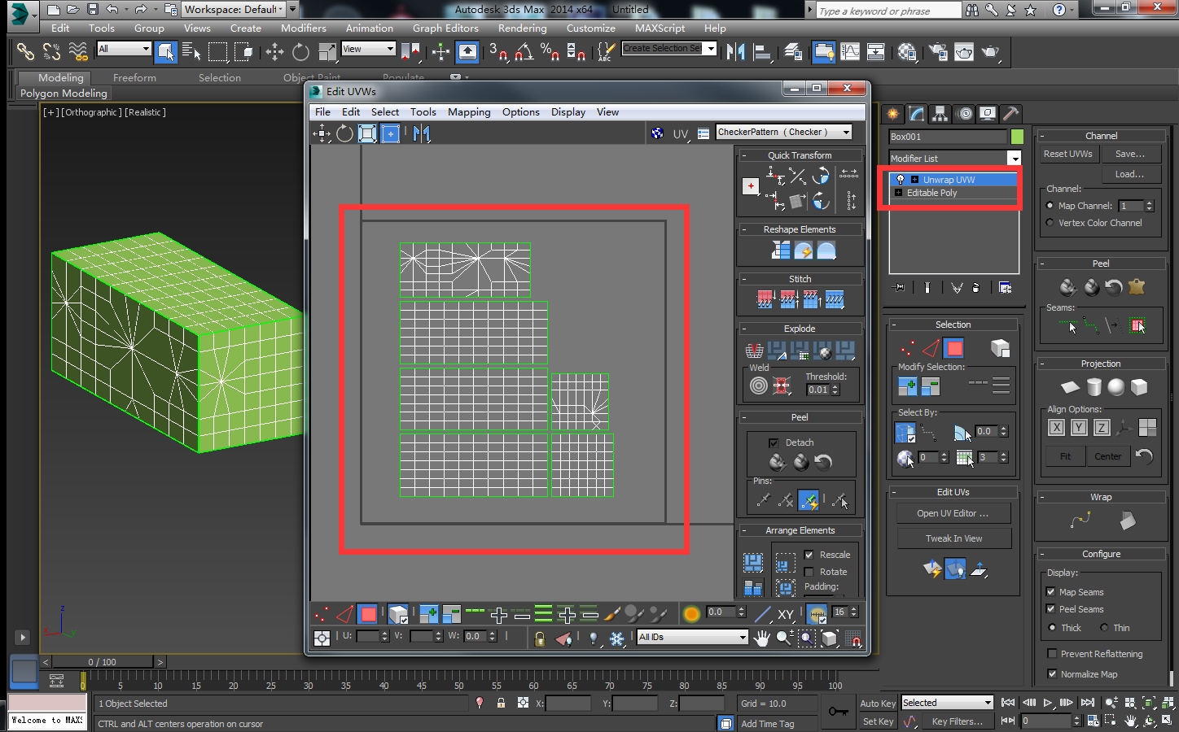Click Straighten Selection in Reshape Elements

coord(780,251)
